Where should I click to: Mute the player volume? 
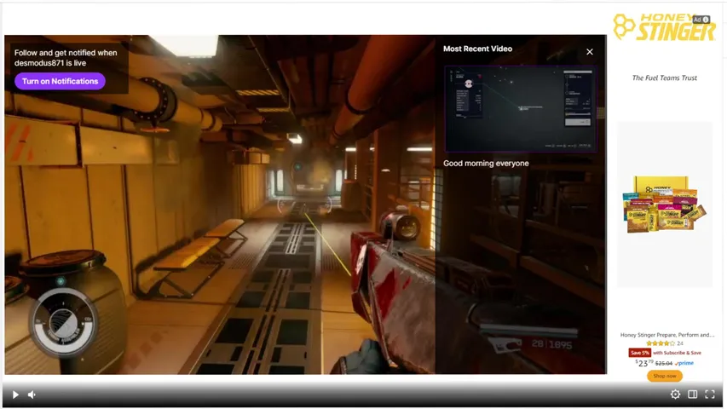[32, 395]
